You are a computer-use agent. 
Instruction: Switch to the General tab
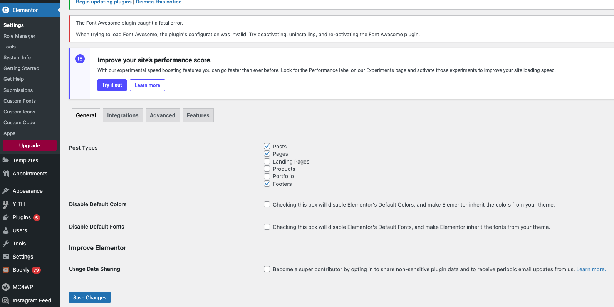[86, 115]
